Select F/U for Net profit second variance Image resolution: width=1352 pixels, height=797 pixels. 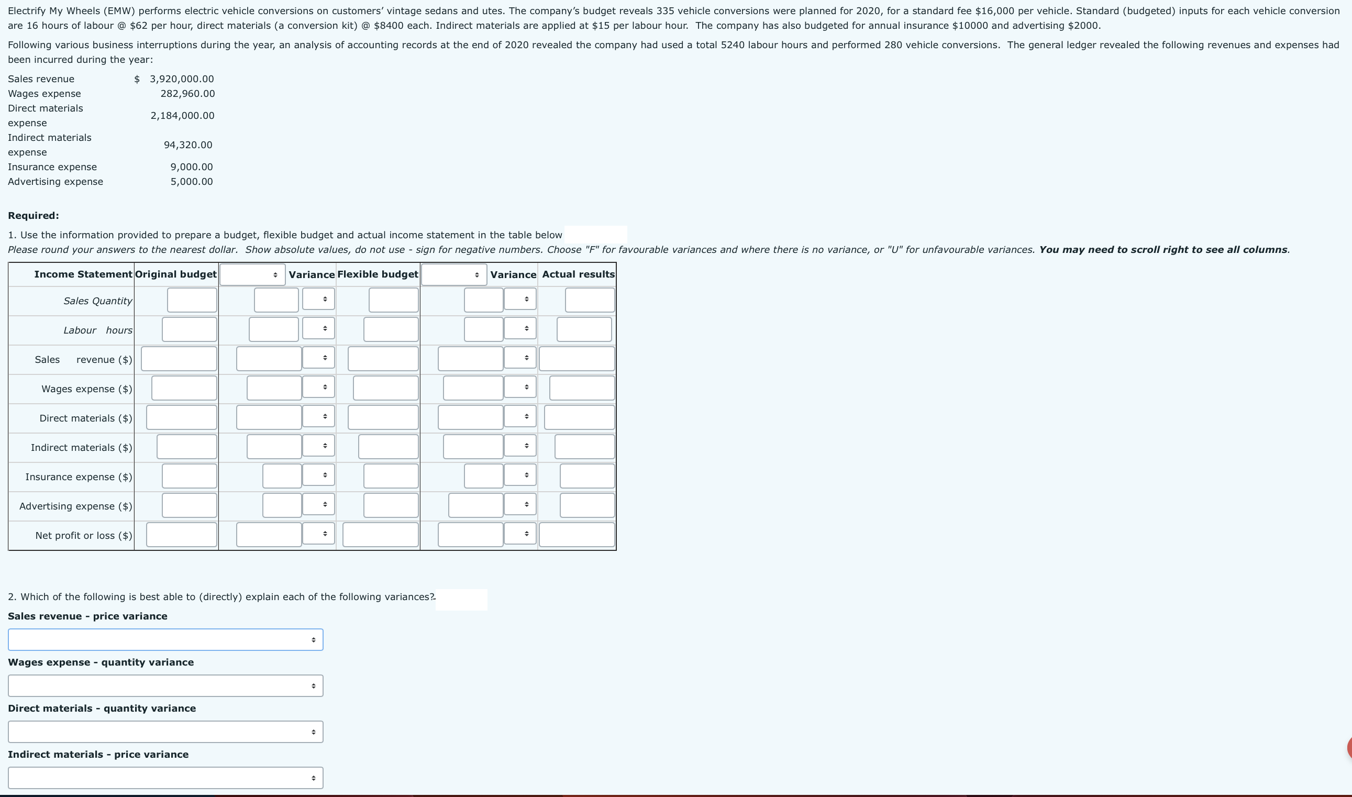coord(520,533)
